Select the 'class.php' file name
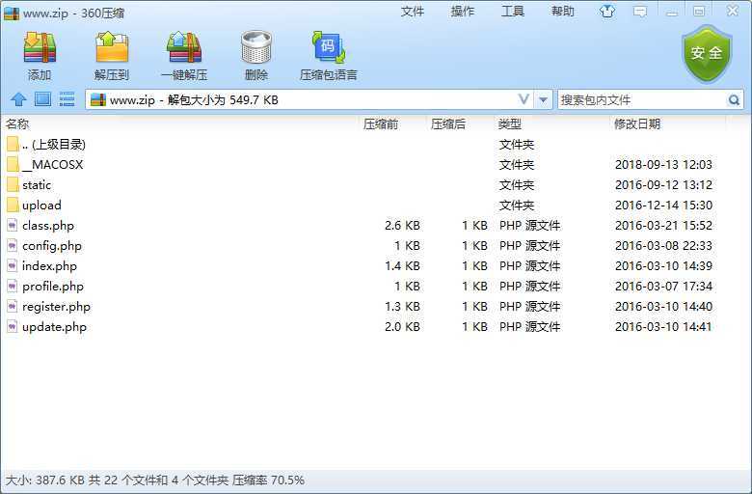Viewport: 752px width, 494px height. point(48,226)
